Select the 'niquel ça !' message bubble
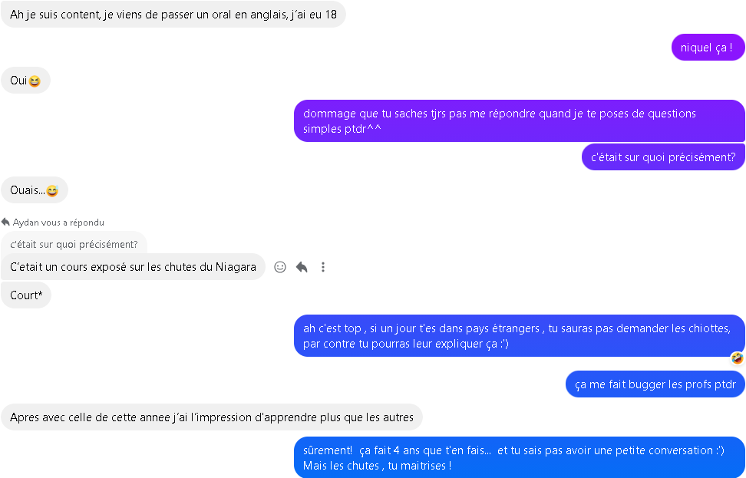 [x=708, y=47]
